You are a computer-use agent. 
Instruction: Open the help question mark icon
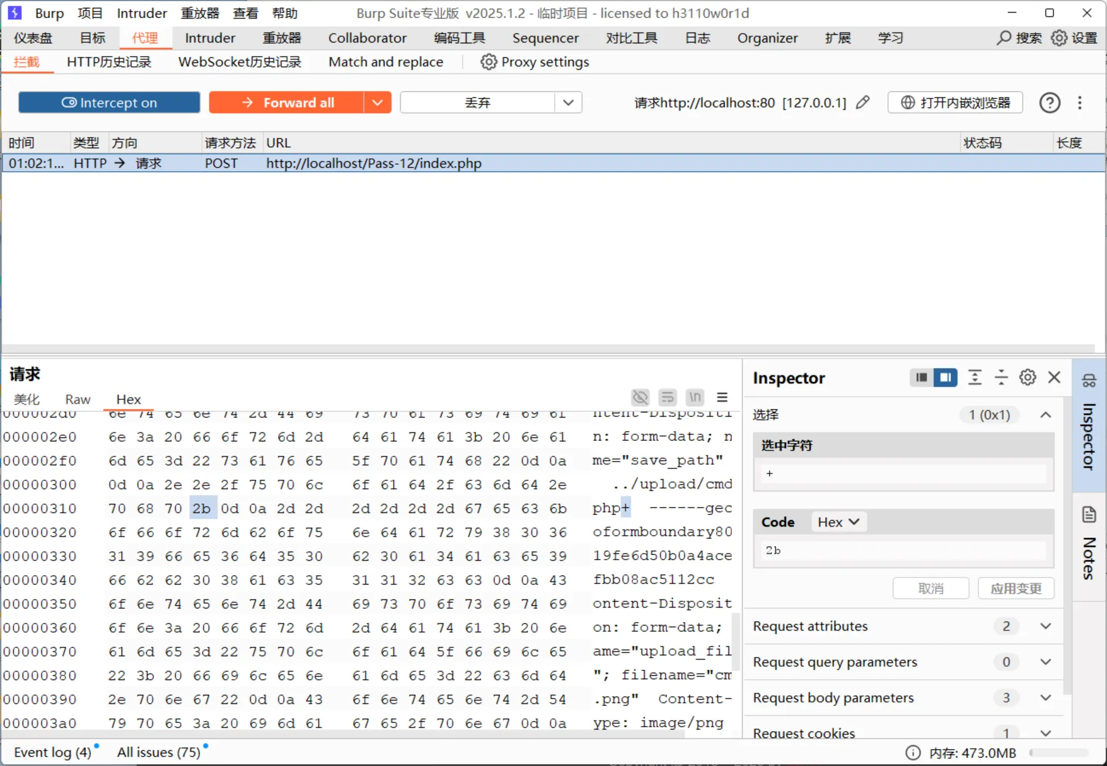click(x=1049, y=103)
